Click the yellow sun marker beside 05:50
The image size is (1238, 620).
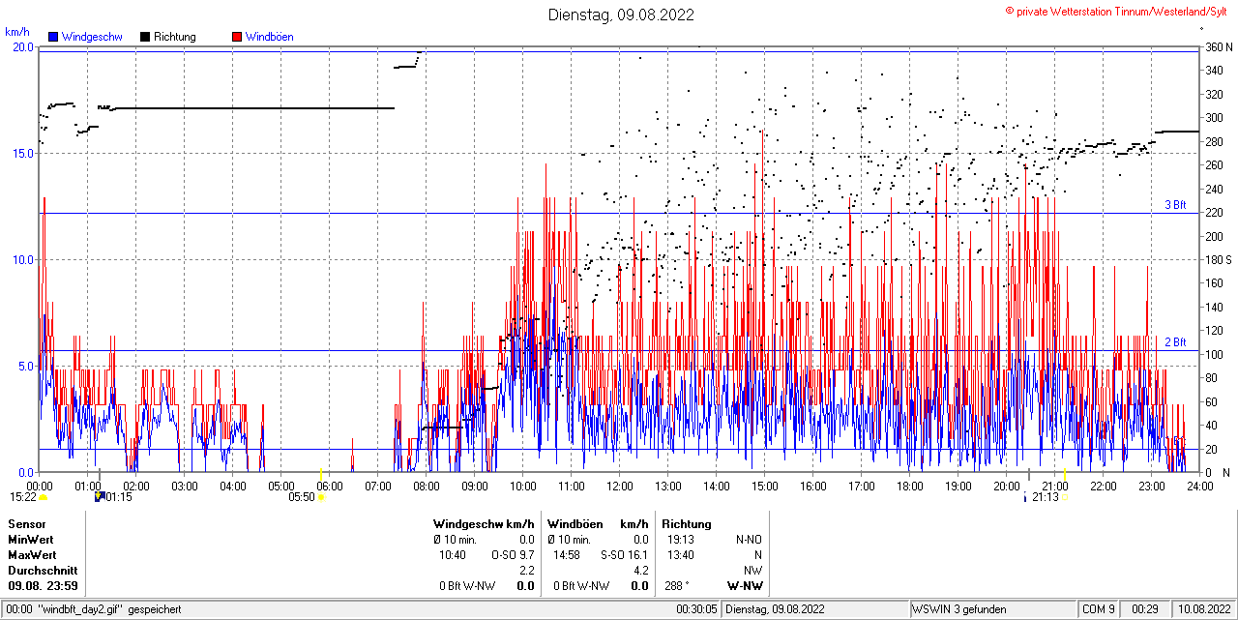321,497
